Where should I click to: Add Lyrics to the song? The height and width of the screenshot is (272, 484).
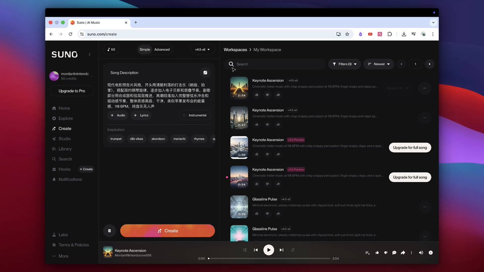click(141, 115)
